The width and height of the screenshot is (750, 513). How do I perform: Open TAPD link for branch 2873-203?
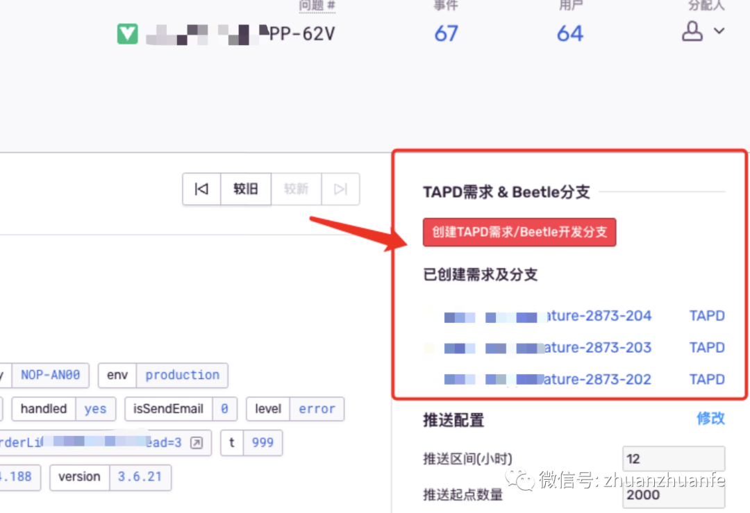[x=706, y=348]
